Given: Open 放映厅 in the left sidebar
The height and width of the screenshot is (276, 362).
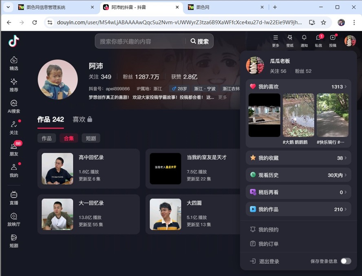Looking at the screenshot, I should point(14,219).
